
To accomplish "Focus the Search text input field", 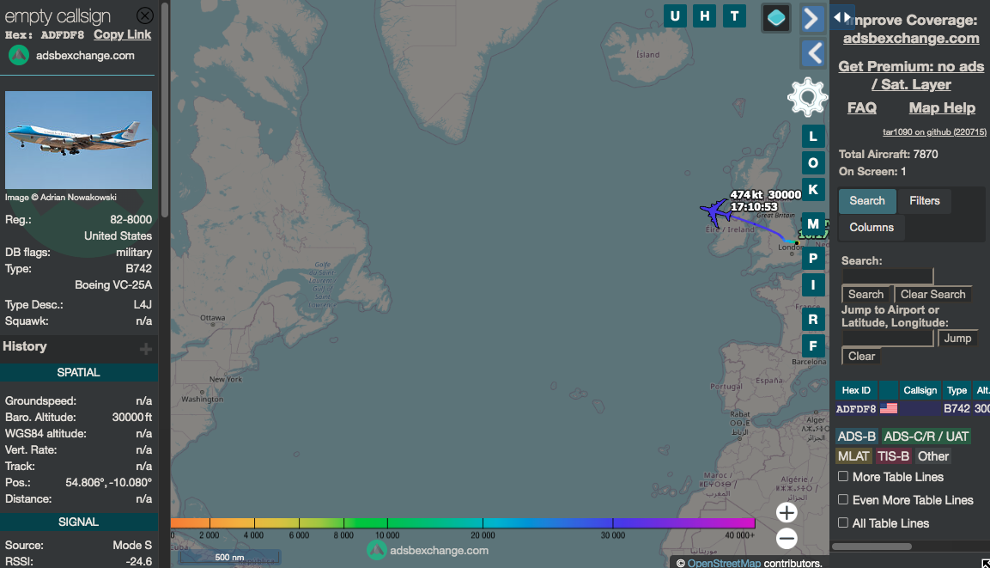I will (887, 276).
